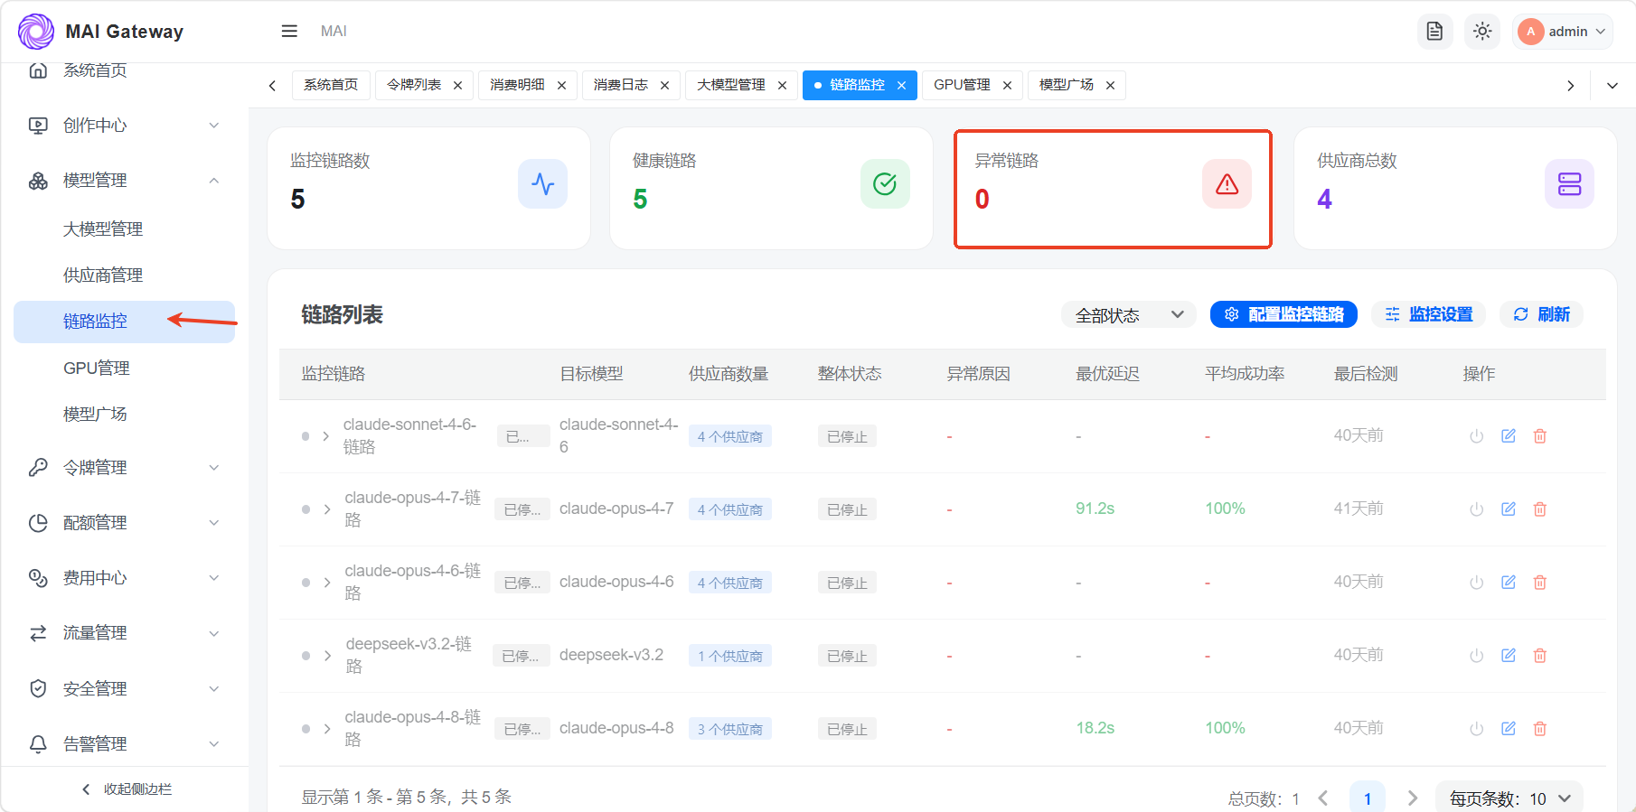Click the 监控链路数 pulse icon
The width and height of the screenshot is (1636, 812).
coord(542,184)
